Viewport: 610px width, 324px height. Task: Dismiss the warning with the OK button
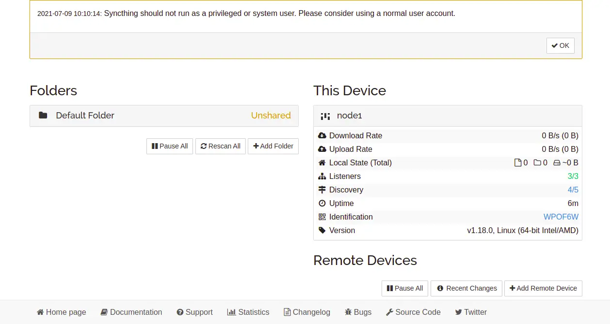coord(560,45)
